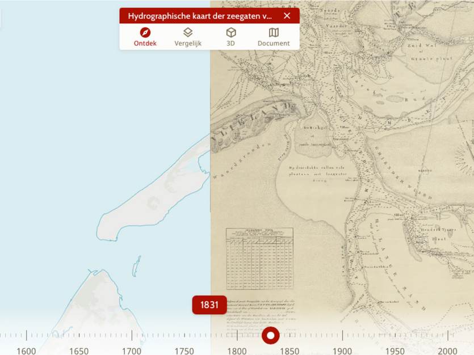Click the box icon above the 3D label

point(230,33)
